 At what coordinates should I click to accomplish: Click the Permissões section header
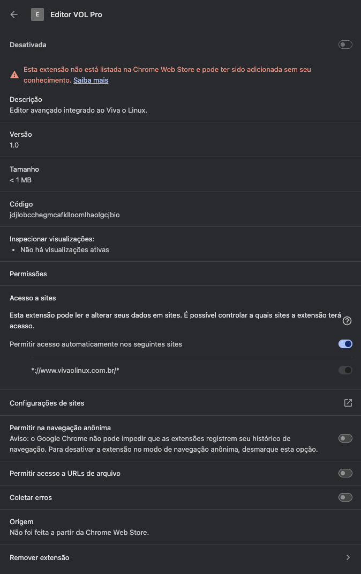[28, 274]
